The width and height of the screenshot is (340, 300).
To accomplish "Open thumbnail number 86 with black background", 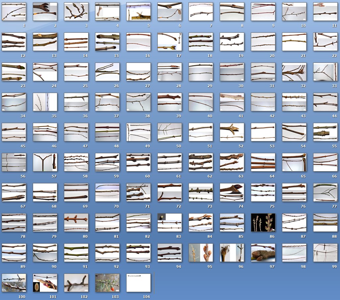I will (263, 223).
